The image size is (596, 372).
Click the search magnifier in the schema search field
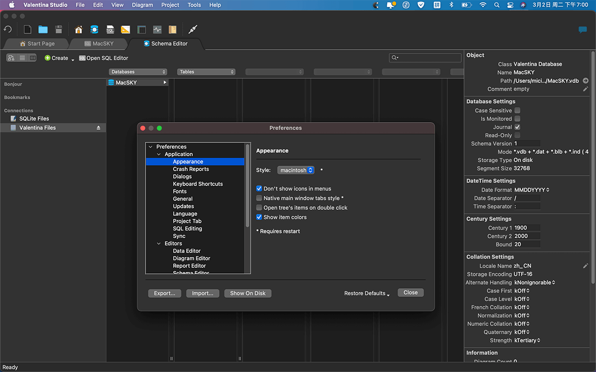(395, 58)
